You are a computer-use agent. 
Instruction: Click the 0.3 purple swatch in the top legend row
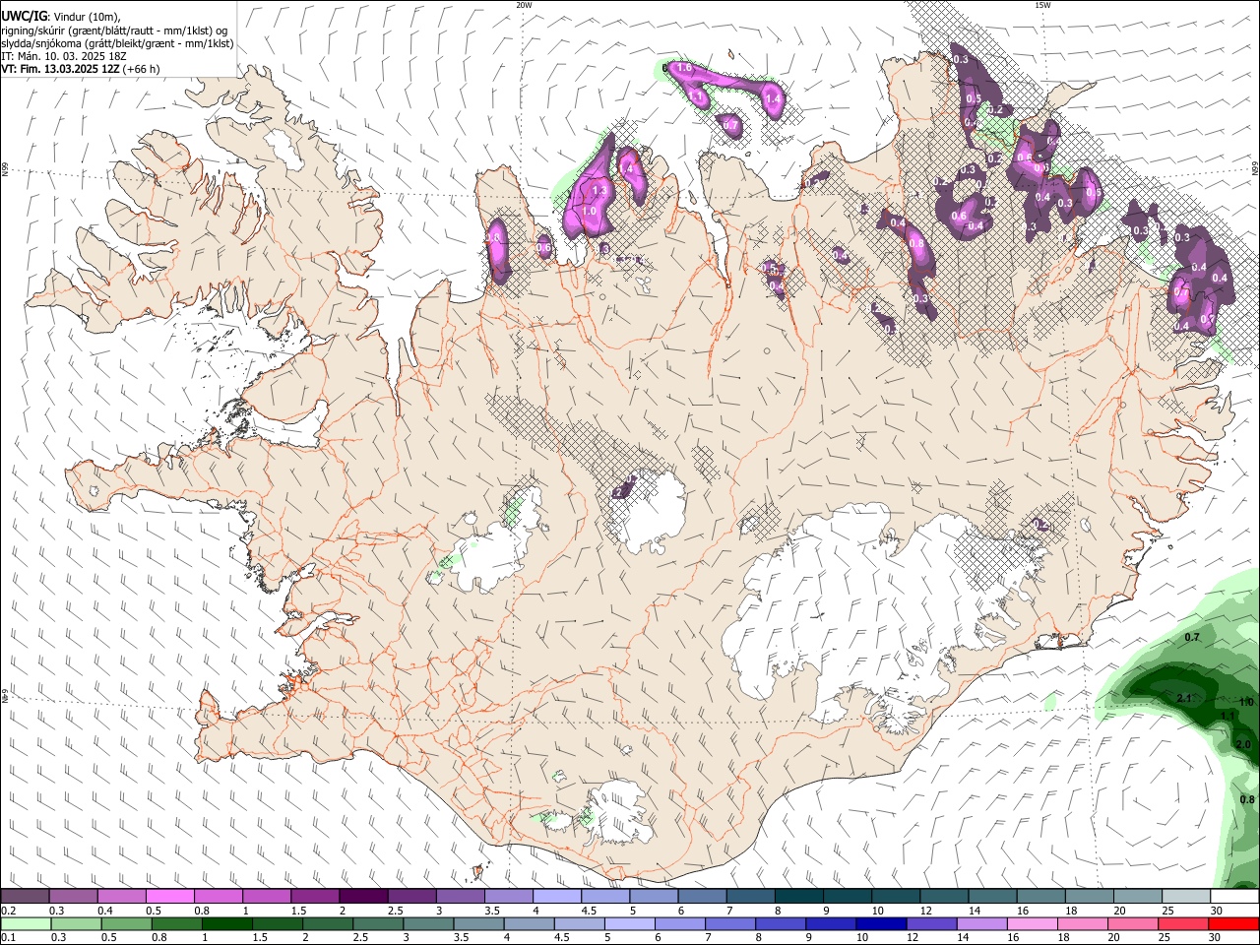[x=73, y=897]
